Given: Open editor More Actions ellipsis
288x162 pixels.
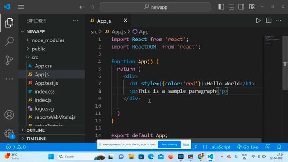Looking at the screenshot, I should pos(279,20).
